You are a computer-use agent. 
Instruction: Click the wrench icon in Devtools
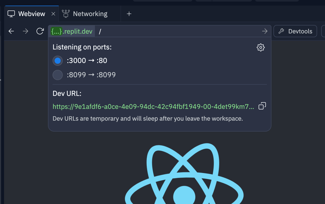pos(281,31)
